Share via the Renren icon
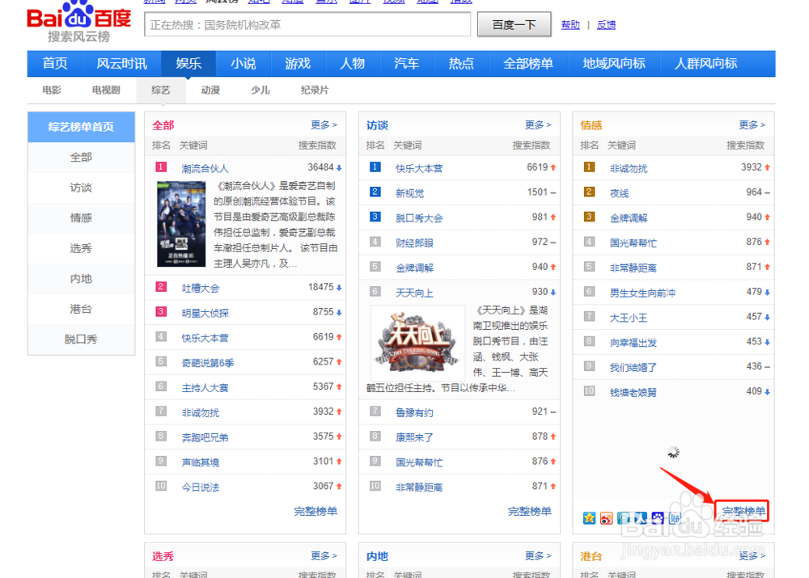The width and height of the screenshot is (809, 578). [640, 517]
